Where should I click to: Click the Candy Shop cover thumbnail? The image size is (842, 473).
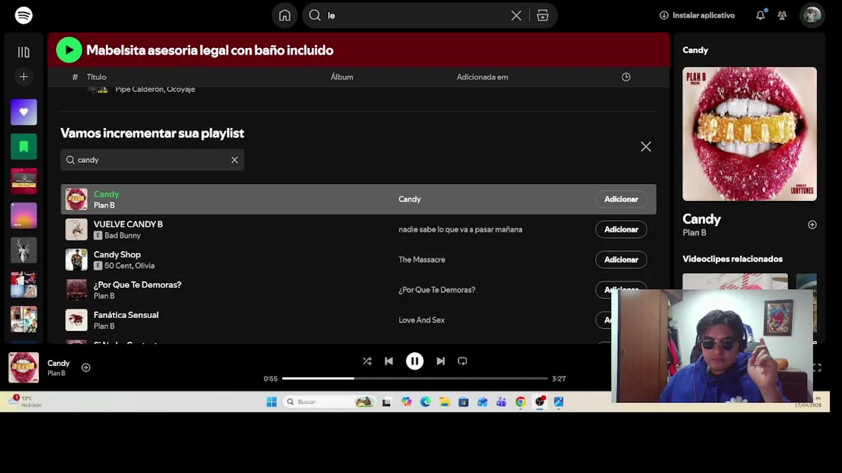tap(76, 259)
